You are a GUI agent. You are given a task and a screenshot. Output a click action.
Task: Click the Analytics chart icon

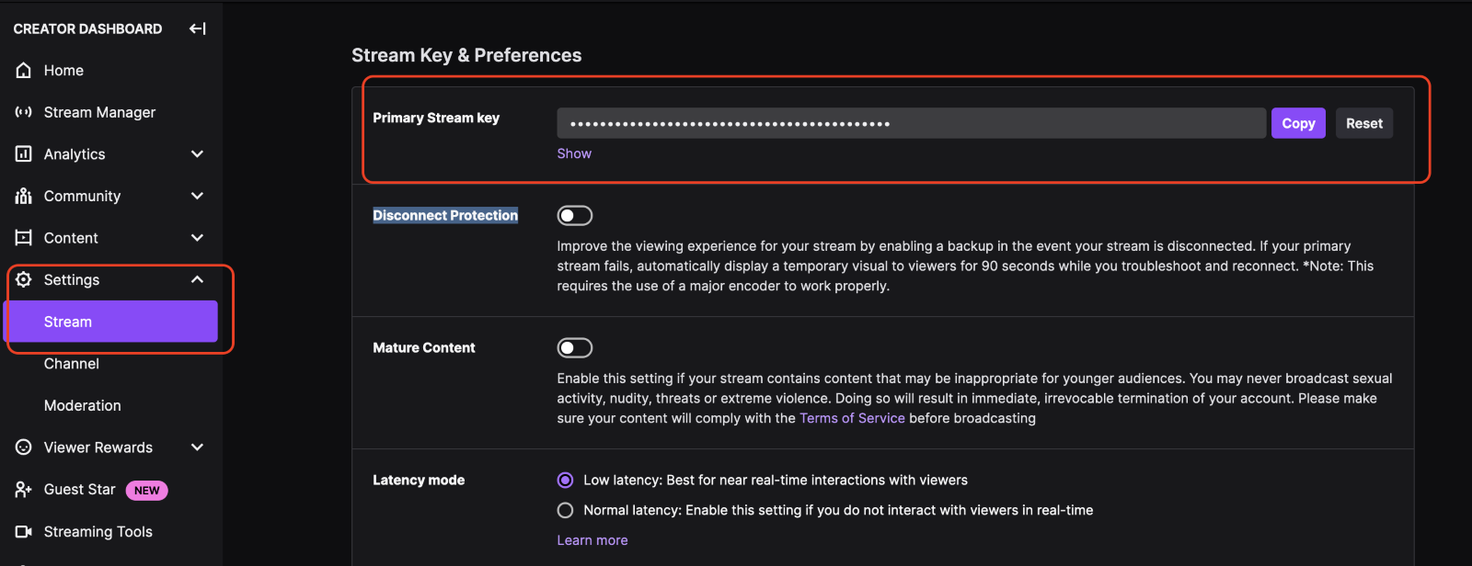(x=24, y=154)
